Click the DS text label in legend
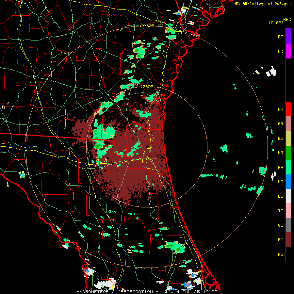 [280, 196]
